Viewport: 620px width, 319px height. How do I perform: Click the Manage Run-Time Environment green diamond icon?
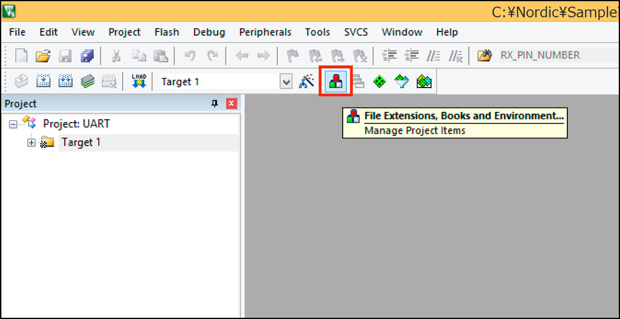pyautogui.click(x=379, y=82)
